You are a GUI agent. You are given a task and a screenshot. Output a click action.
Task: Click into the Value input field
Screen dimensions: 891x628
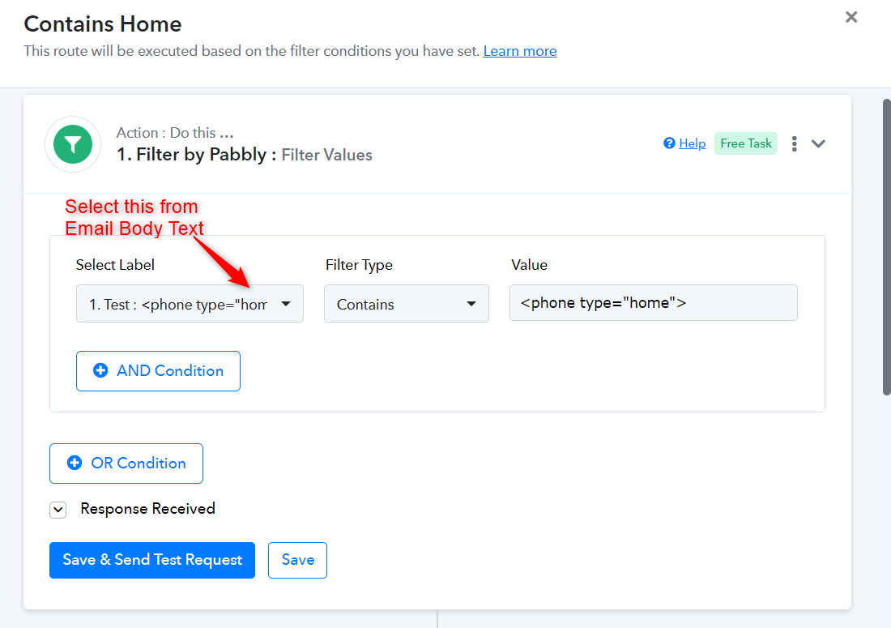pyautogui.click(x=654, y=303)
